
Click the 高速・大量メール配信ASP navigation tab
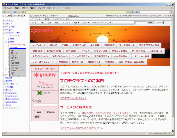[132, 62]
